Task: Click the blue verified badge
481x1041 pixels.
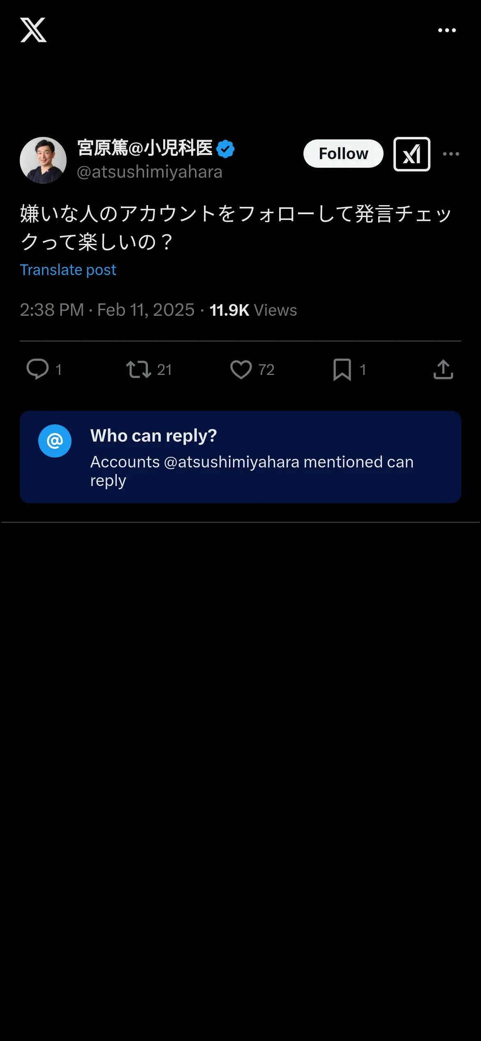Action: 225,149
